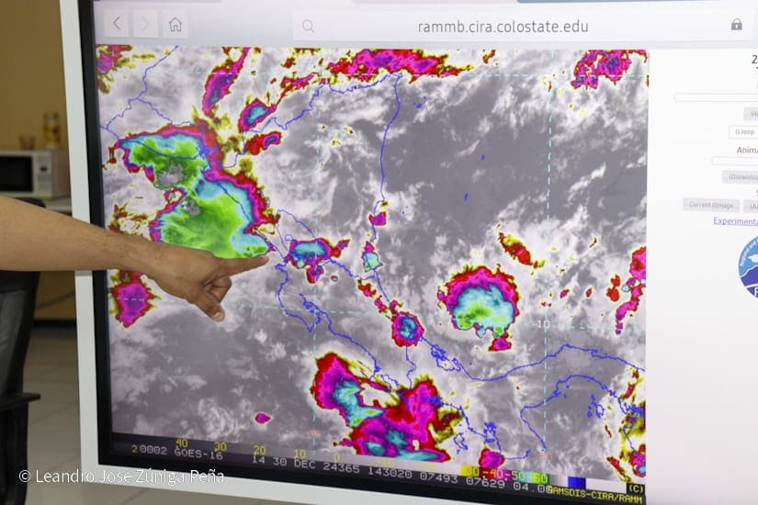The image size is (758, 505).
Task: Click the topmost slider bar in side panel
Action: [717, 96]
